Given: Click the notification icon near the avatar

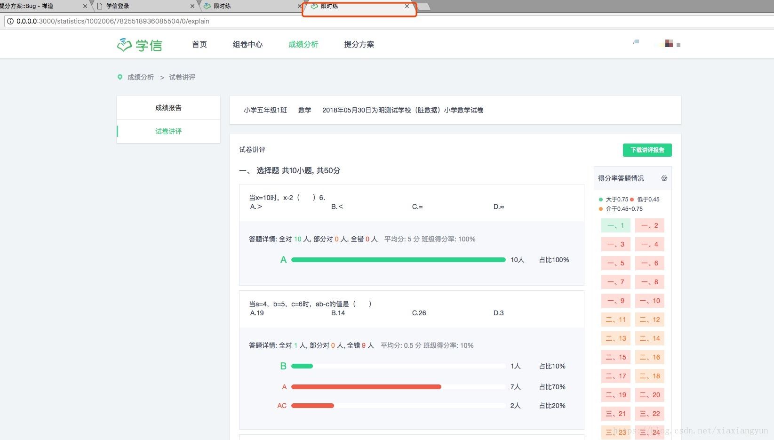Looking at the screenshot, I should [x=636, y=42].
